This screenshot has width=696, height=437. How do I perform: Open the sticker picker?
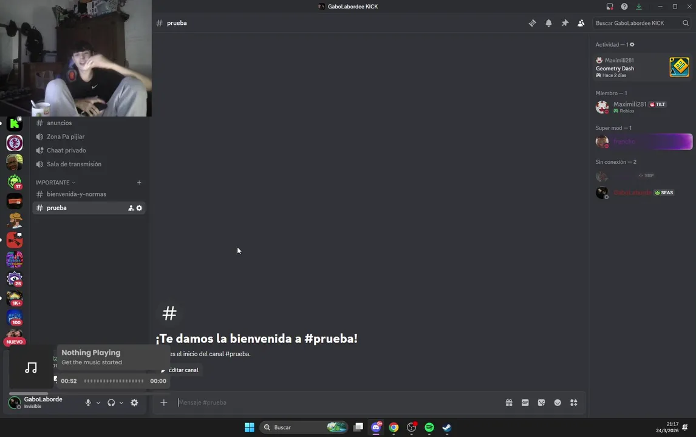[541, 403]
